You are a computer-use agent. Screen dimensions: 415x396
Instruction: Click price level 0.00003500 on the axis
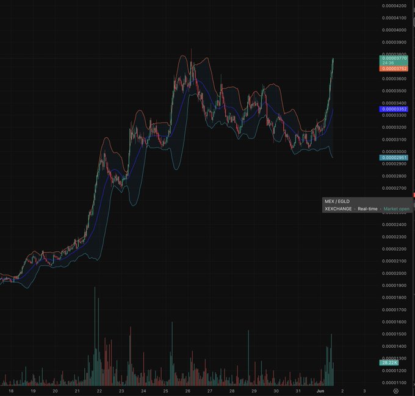[x=394, y=91]
